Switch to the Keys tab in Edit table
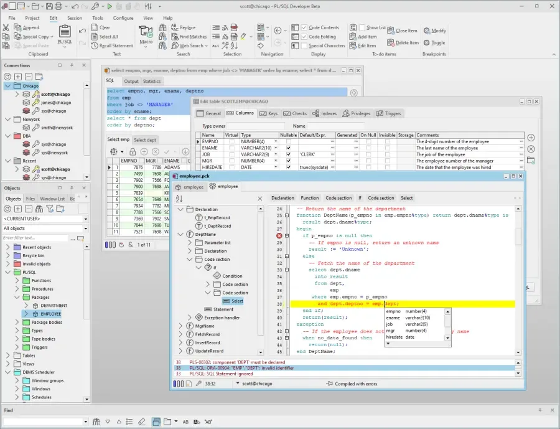The width and height of the screenshot is (560, 429). (269, 113)
